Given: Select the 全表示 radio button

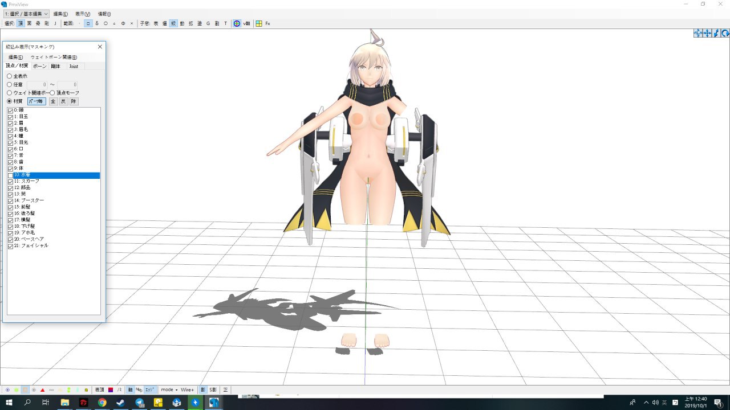Looking at the screenshot, I should [9, 76].
